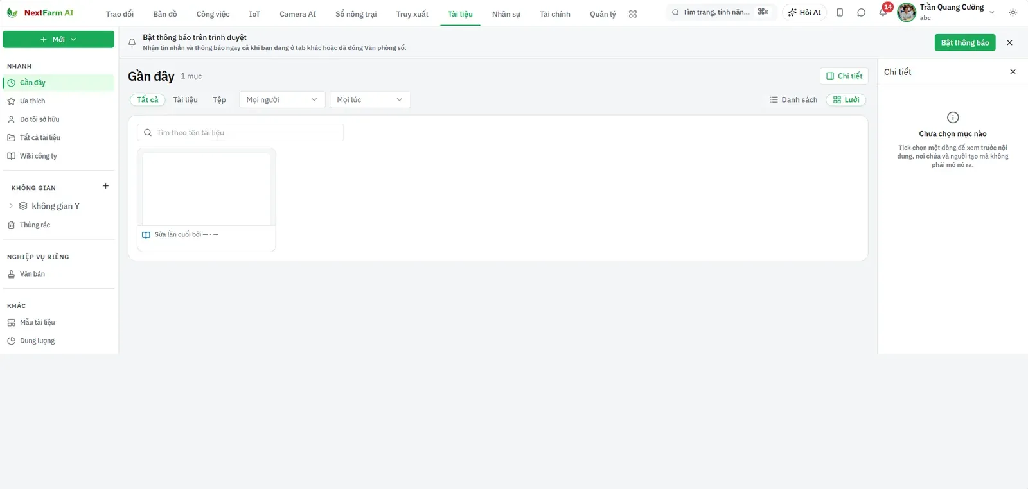Screen dimensions: 1028x489
Task: Click the mobile device icon in header
Action: pyautogui.click(x=840, y=12)
